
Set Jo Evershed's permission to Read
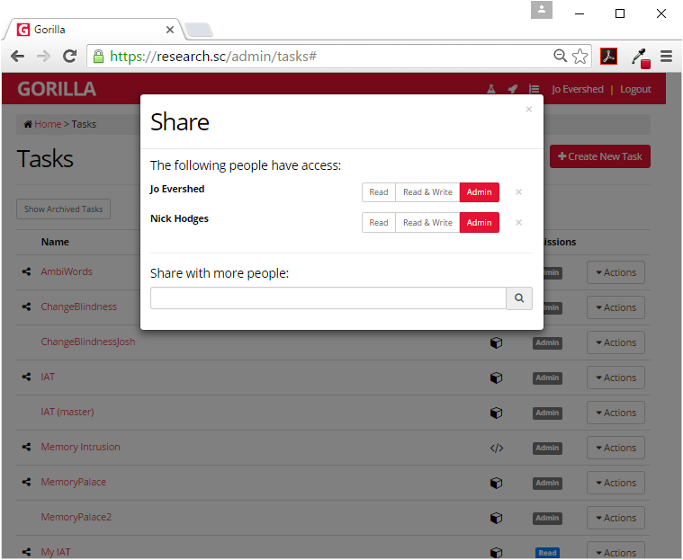point(379,192)
